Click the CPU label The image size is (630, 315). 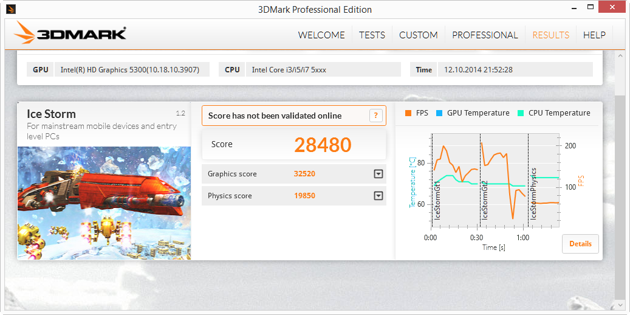tap(232, 69)
